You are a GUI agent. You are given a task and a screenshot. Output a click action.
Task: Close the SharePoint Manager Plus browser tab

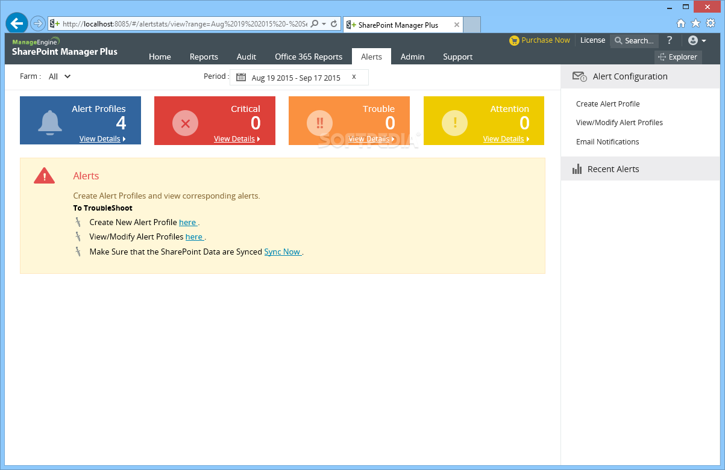(x=456, y=25)
